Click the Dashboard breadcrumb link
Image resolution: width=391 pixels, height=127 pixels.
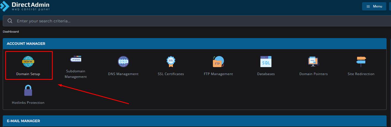point(11,32)
